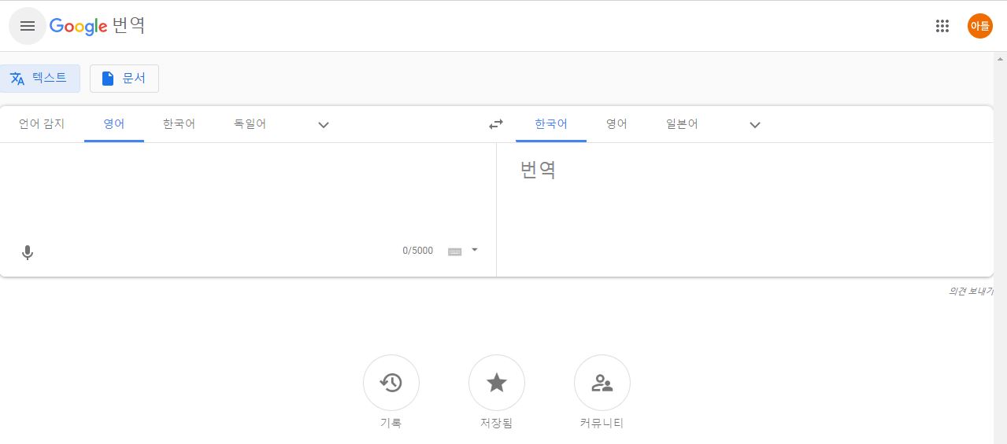Open the main hamburger menu

(x=28, y=26)
